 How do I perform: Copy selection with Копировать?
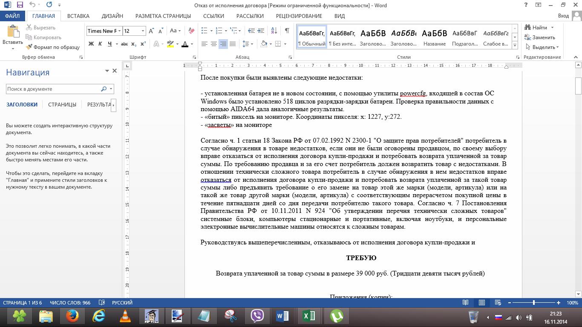(x=43, y=37)
